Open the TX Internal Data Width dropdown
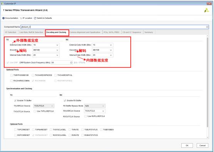Screen dimensions: 214x152 coord(46,55)
